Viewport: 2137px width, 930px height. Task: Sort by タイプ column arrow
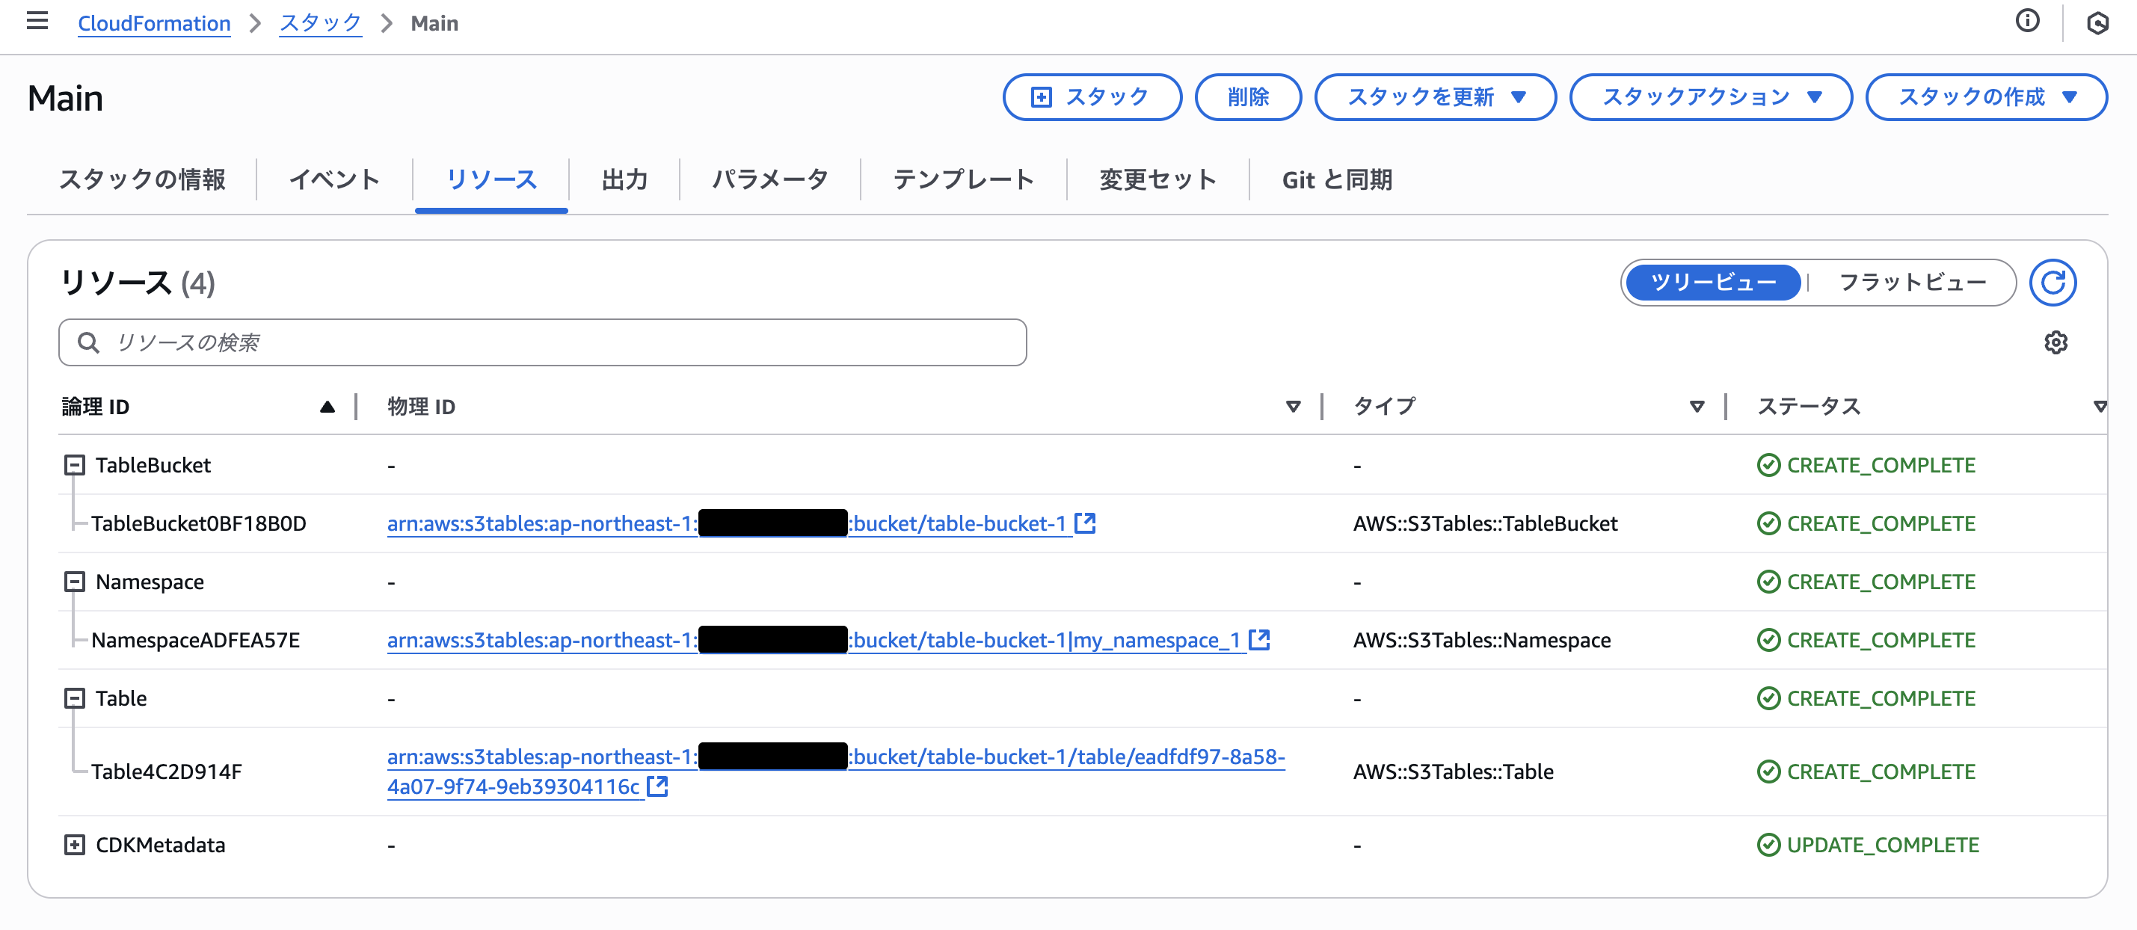(x=1697, y=407)
